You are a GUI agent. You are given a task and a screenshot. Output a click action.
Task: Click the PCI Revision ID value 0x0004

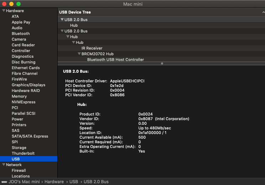click(x=117, y=90)
